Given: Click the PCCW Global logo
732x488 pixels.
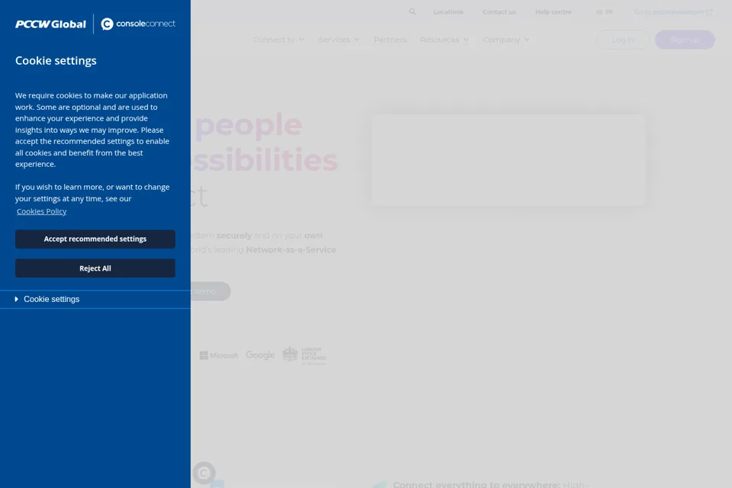Looking at the screenshot, I should click(50, 24).
